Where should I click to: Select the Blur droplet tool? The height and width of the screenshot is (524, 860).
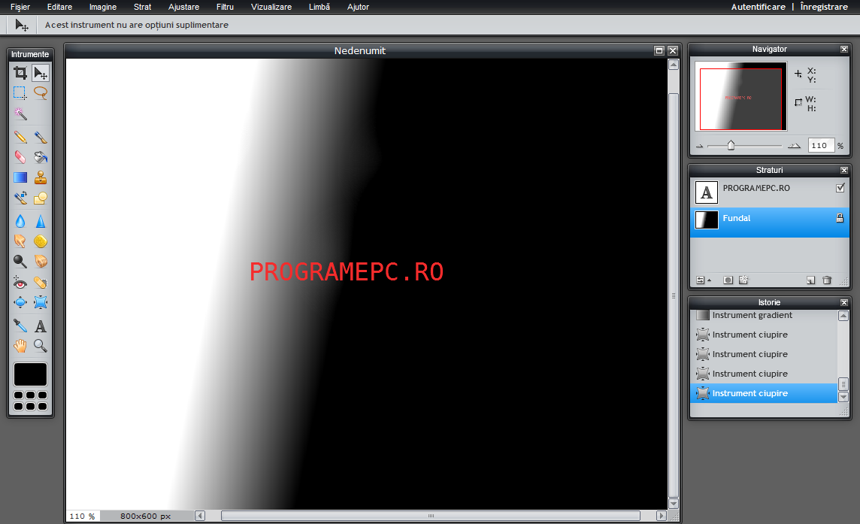(x=20, y=221)
